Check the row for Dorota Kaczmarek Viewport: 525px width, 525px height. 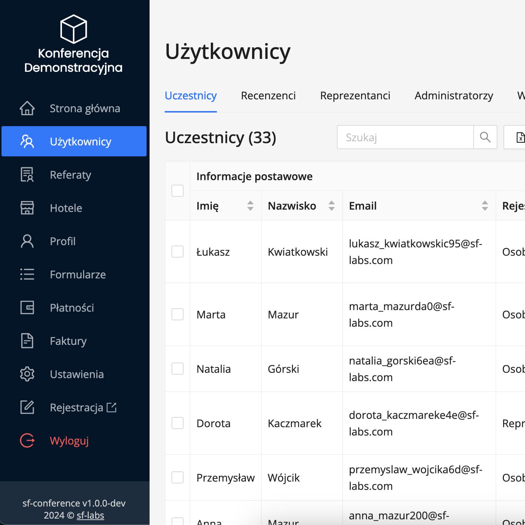(178, 423)
